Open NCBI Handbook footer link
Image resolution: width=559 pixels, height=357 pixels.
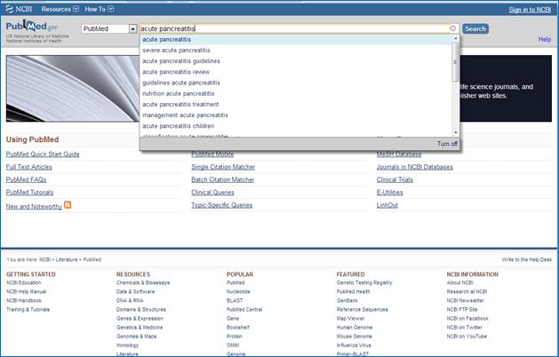[x=24, y=300]
